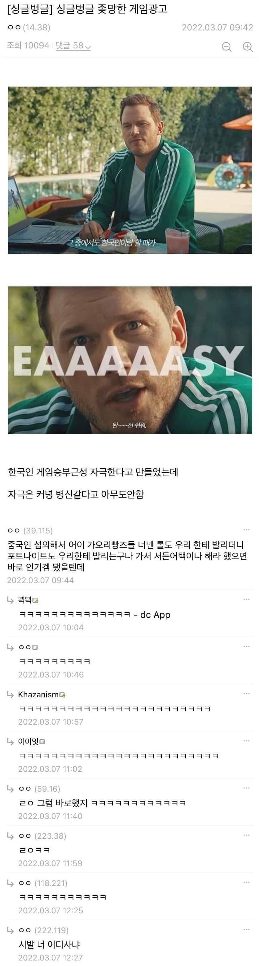The width and height of the screenshot is (259, 967).
Task: Open more-options dots on Khazanism reply
Action: tap(246, 693)
